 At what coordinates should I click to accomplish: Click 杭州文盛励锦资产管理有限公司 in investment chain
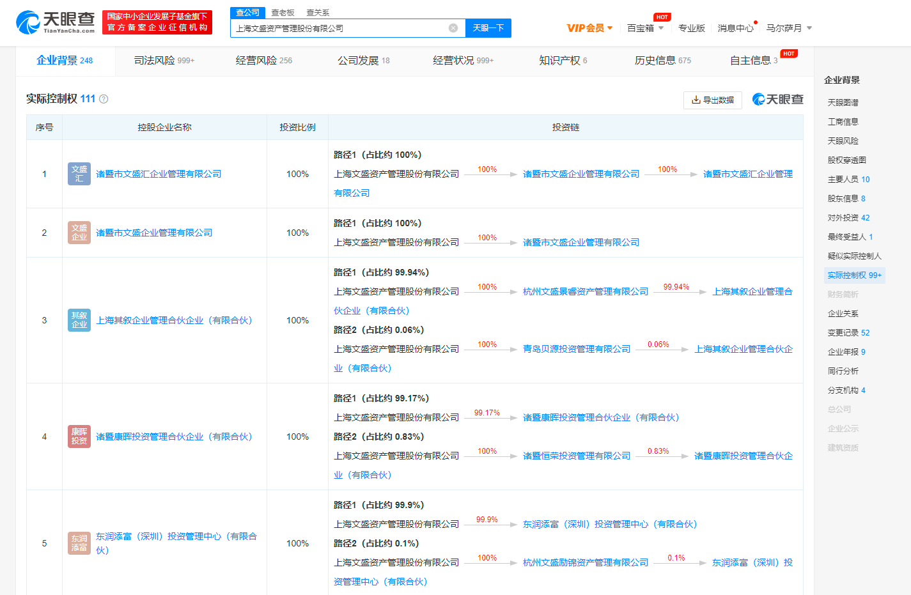click(586, 562)
